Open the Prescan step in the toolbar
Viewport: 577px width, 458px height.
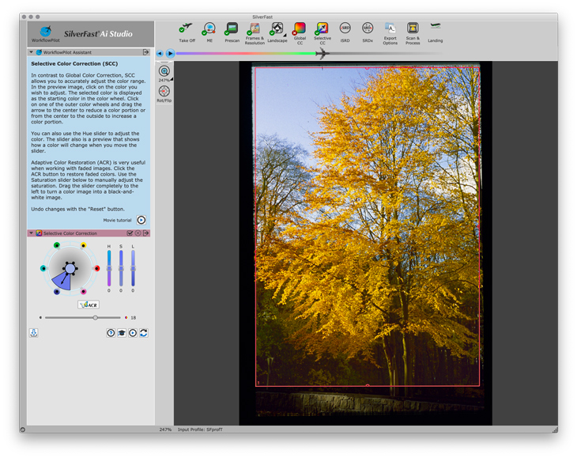point(232,29)
